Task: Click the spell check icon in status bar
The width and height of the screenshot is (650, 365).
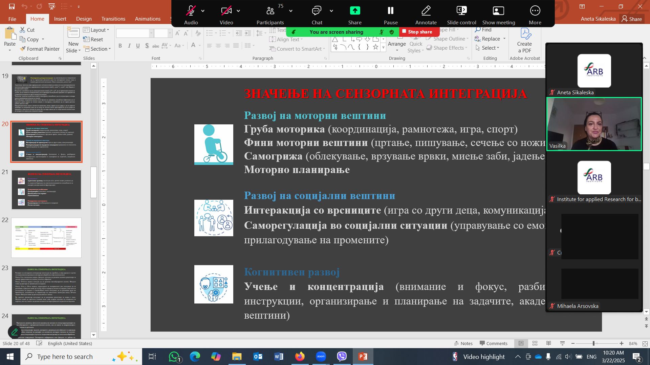Action: point(39,343)
